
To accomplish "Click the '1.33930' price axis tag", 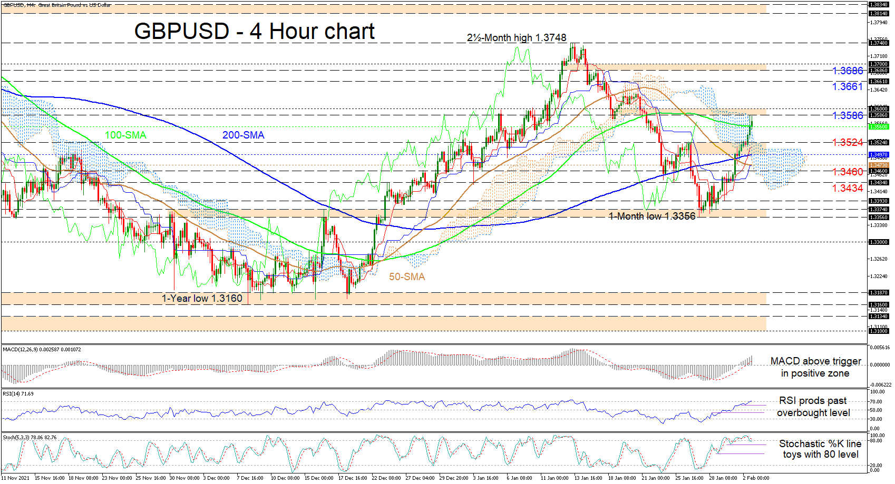I will point(879,201).
